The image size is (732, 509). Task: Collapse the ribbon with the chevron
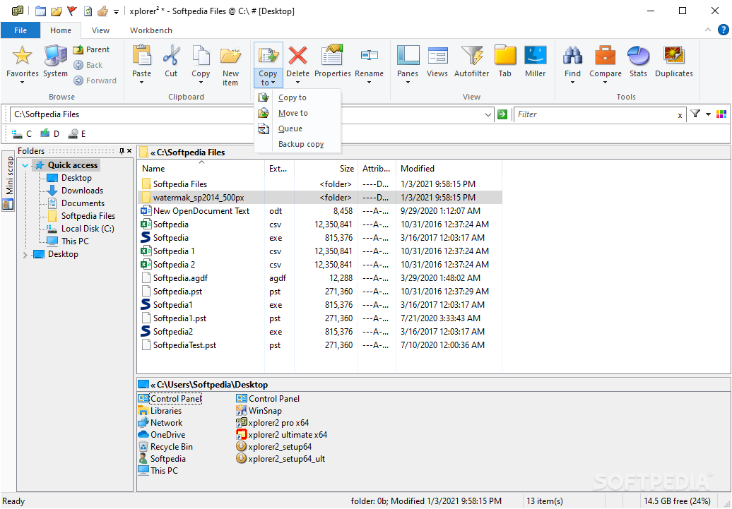(x=708, y=30)
